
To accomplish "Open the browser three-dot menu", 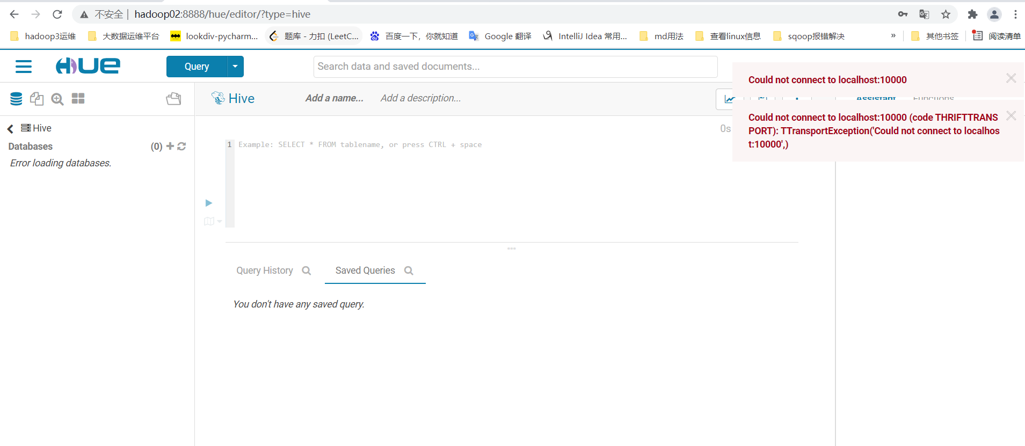I will pos(1015,14).
